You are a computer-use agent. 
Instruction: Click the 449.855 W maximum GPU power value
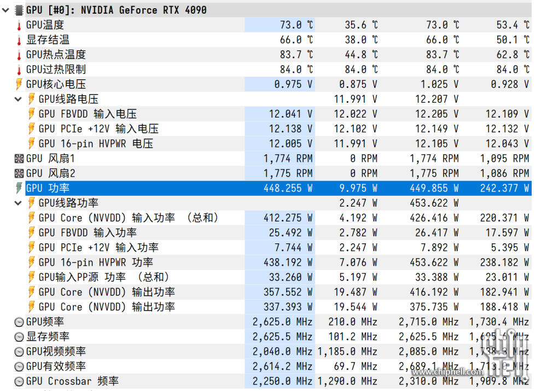(x=434, y=188)
